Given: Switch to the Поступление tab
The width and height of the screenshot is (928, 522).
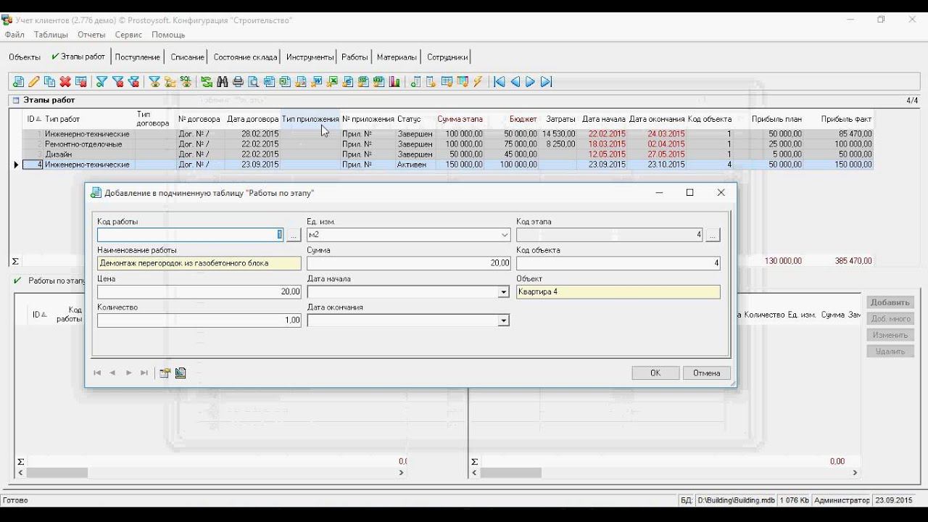Looking at the screenshot, I should pyautogui.click(x=138, y=57).
